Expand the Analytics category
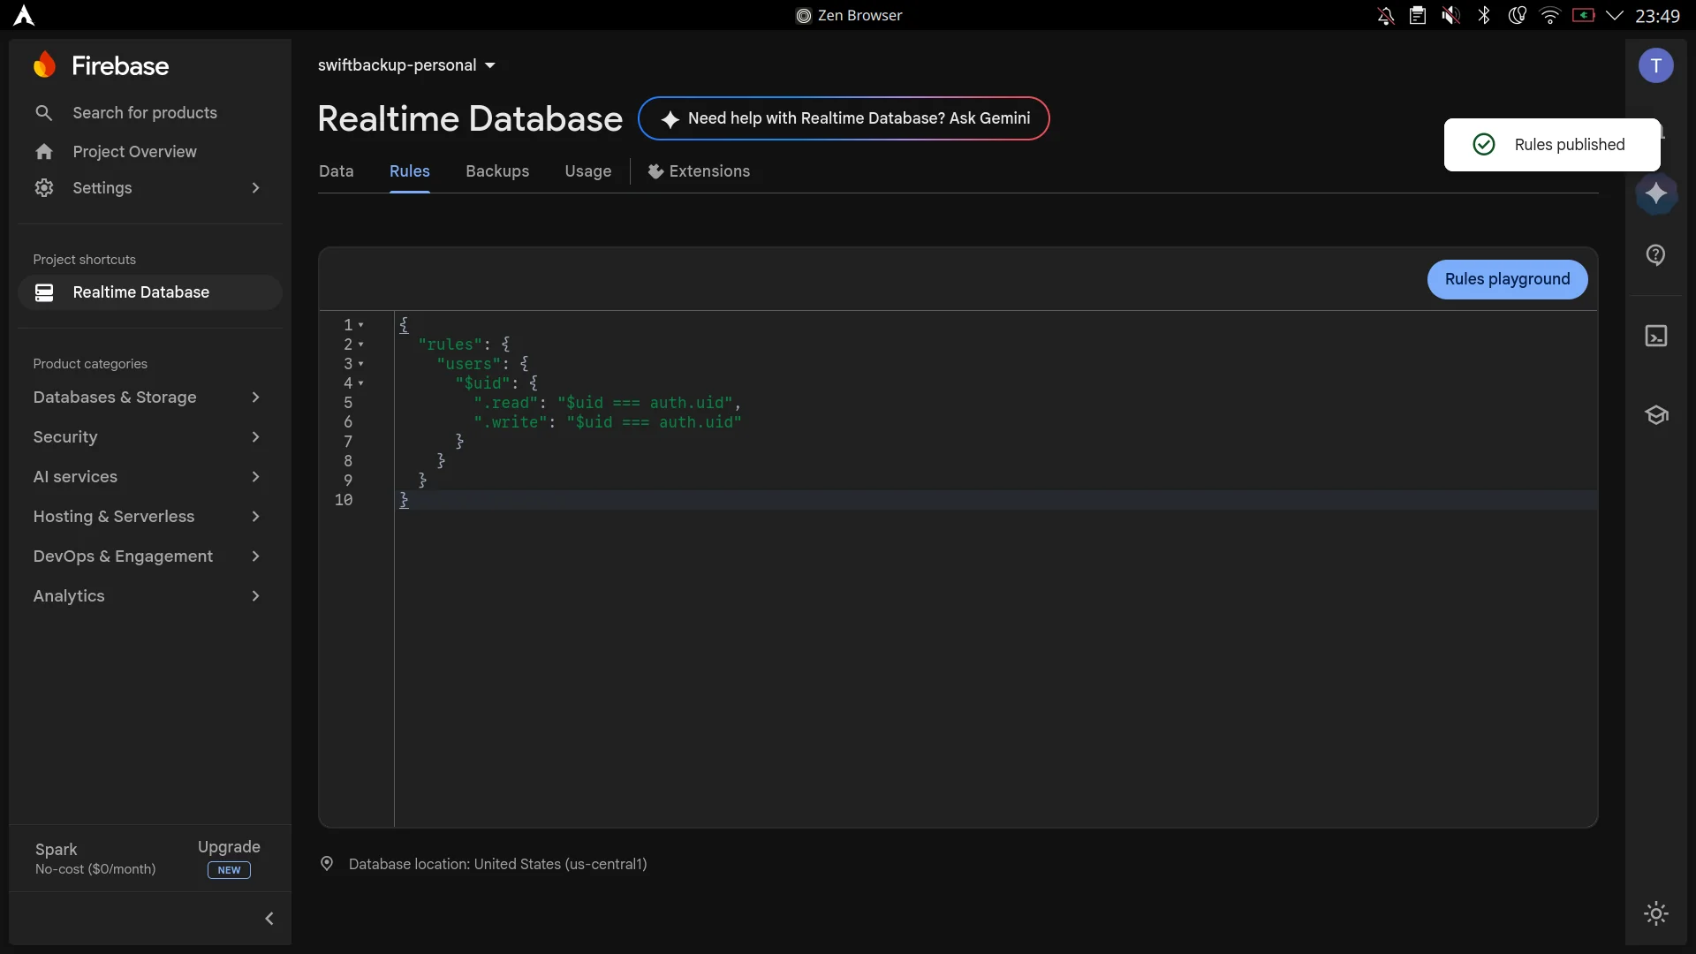Viewport: 1696px width, 954px height. [x=255, y=596]
